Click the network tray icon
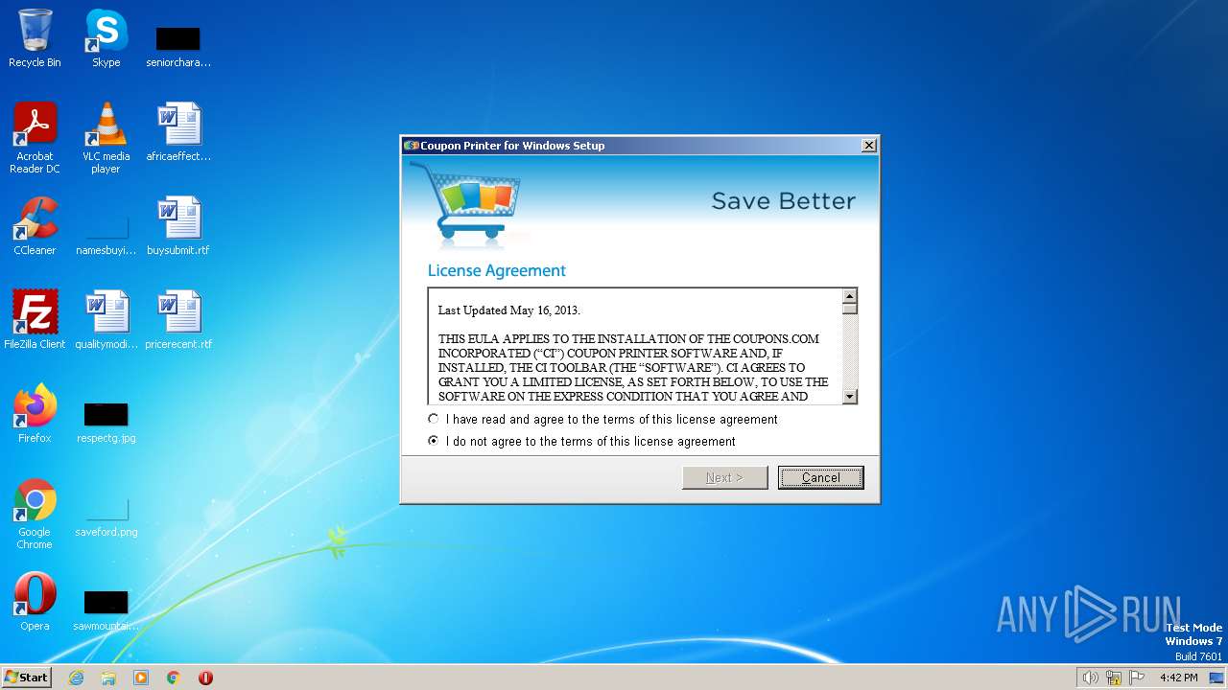This screenshot has width=1228, height=690. point(1114,678)
